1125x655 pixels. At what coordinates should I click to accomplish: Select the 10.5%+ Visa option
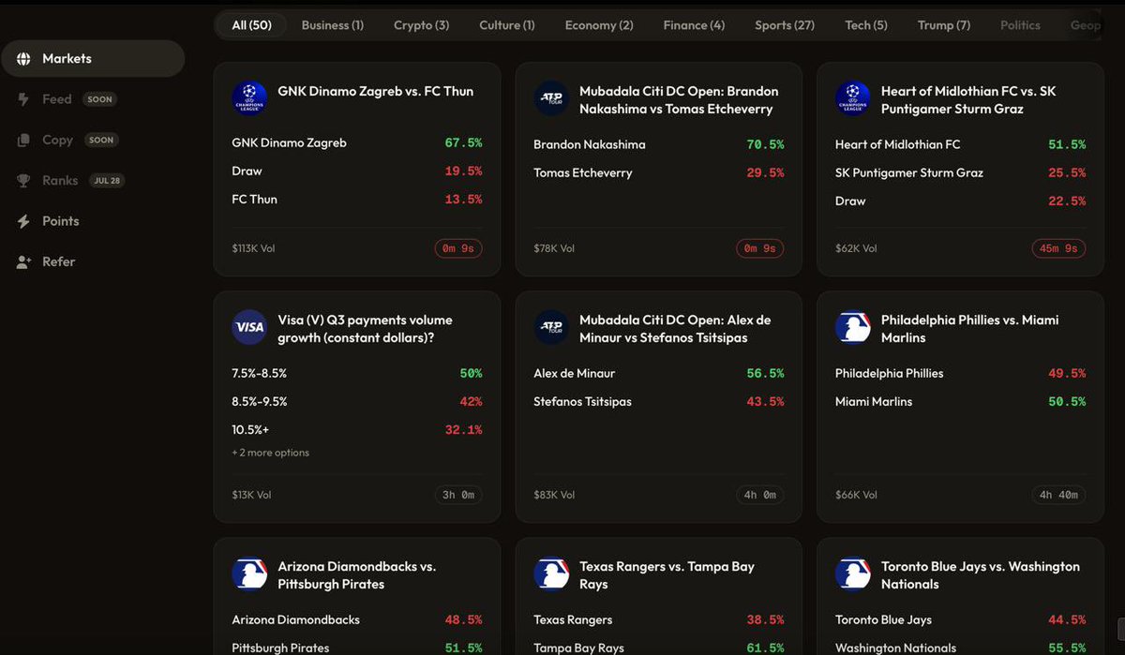[x=357, y=429]
